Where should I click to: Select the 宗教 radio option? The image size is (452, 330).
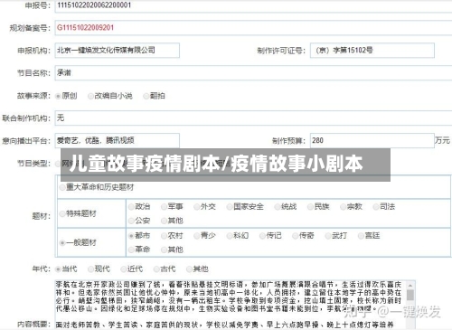point(343,207)
